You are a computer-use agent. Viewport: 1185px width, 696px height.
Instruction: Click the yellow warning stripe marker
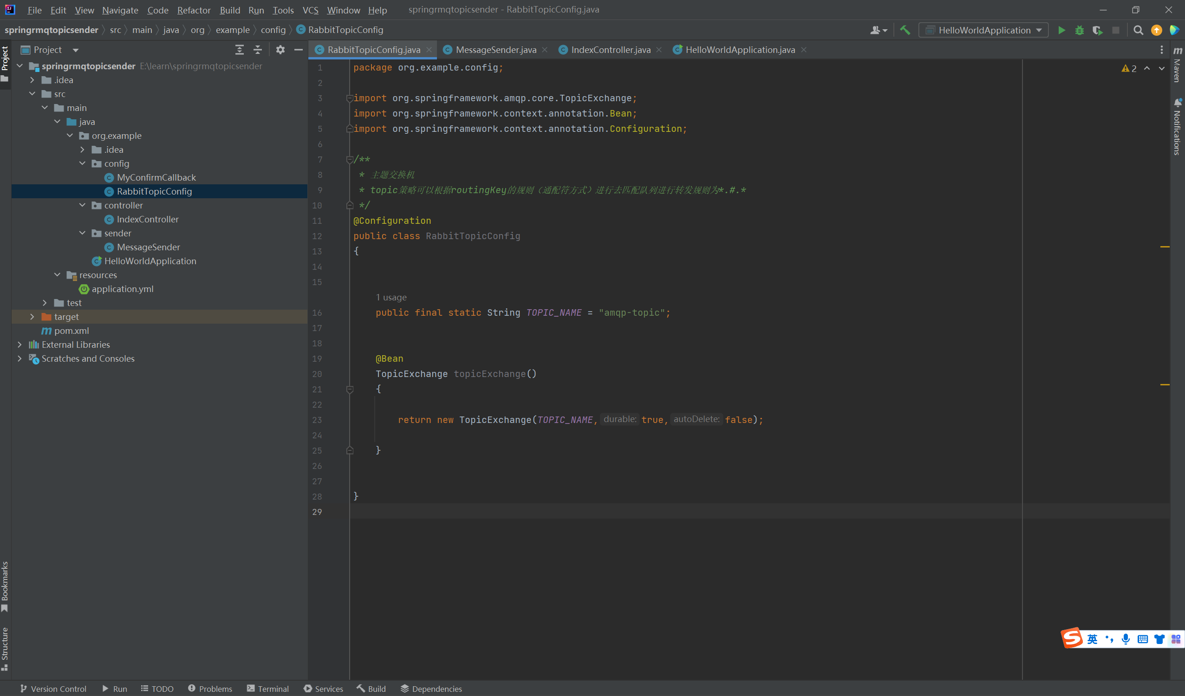[1165, 247]
